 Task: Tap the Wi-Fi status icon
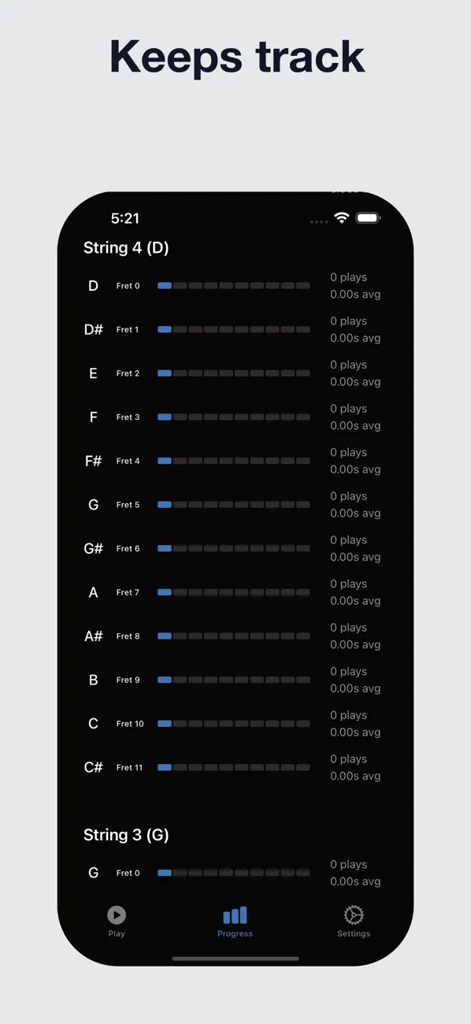[x=341, y=218]
